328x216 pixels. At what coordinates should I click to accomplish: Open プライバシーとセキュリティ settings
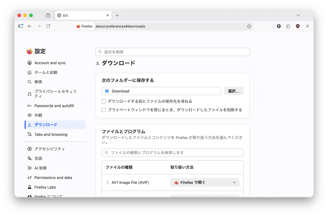point(55,94)
